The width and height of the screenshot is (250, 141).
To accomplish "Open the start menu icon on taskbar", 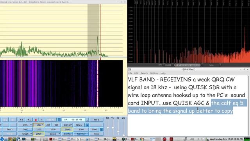I will click(x=2, y=139).
